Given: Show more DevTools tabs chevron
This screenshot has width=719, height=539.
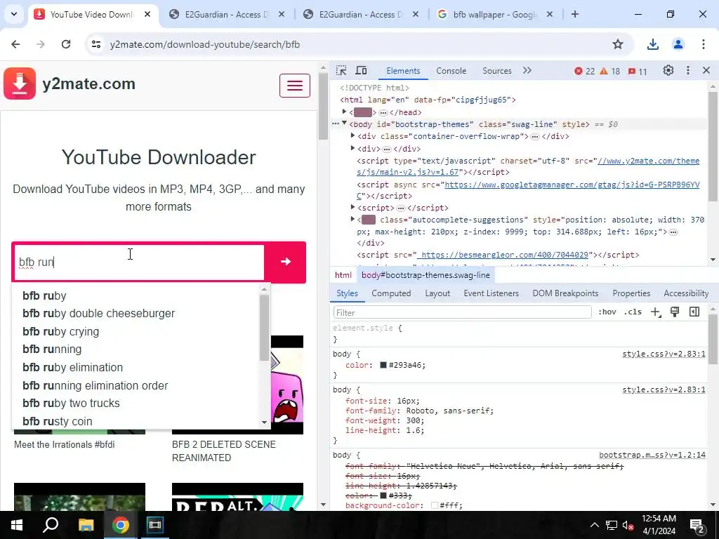Looking at the screenshot, I should pyautogui.click(x=527, y=71).
